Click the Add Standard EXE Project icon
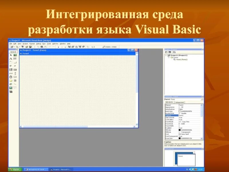229x172 pixels. coord(12,47)
